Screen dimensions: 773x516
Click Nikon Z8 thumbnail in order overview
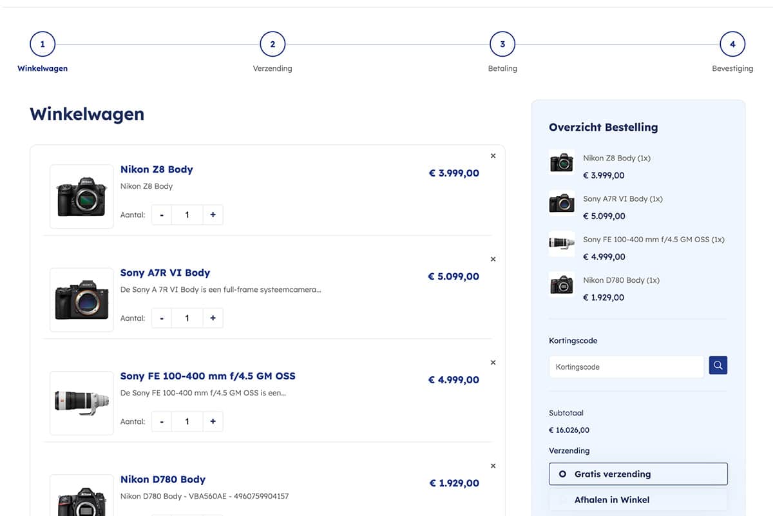(x=562, y=162)
